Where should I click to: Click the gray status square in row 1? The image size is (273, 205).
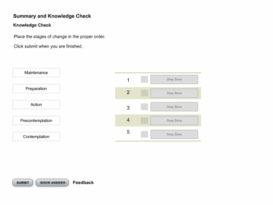pos(145,80)
